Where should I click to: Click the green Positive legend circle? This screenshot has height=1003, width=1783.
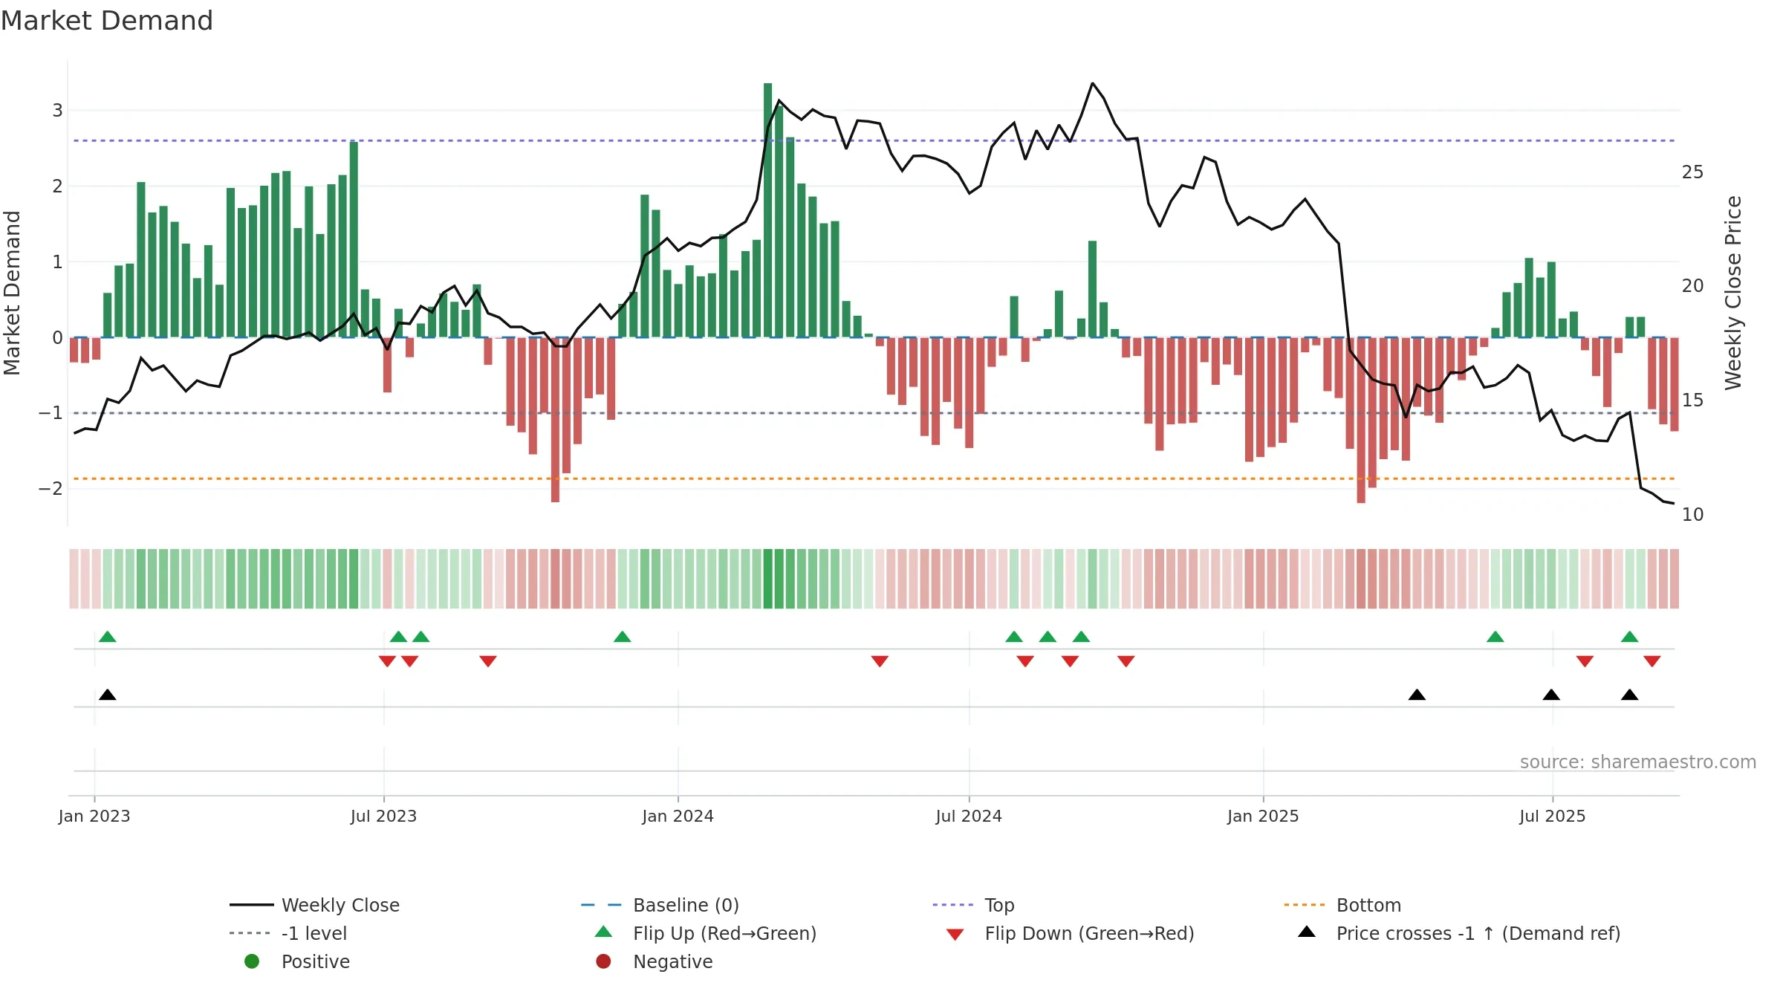[252, 961]
